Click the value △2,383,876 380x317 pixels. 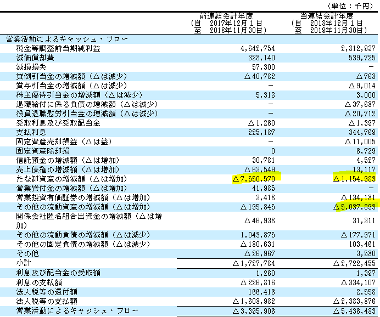click(x=354, y=301)
